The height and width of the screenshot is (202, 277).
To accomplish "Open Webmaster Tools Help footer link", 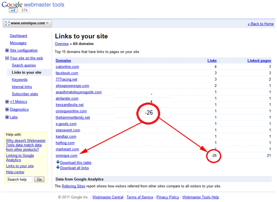I will pos(200,197).
